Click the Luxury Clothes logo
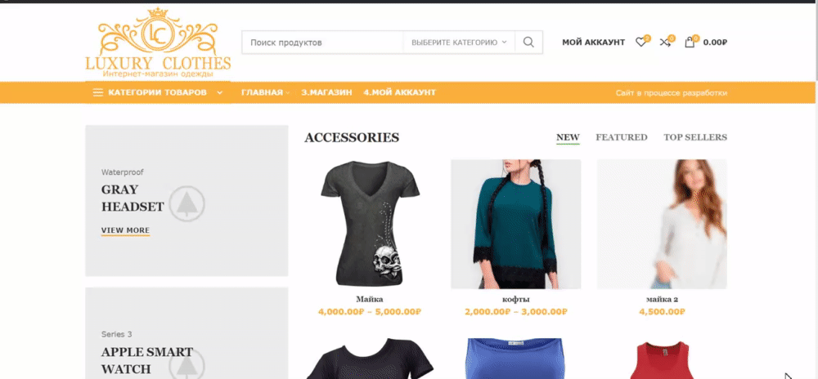 [158, 43]
